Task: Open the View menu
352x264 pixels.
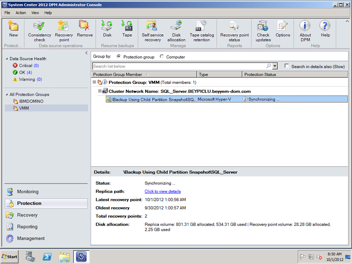Action: click(x=35, y=13)
